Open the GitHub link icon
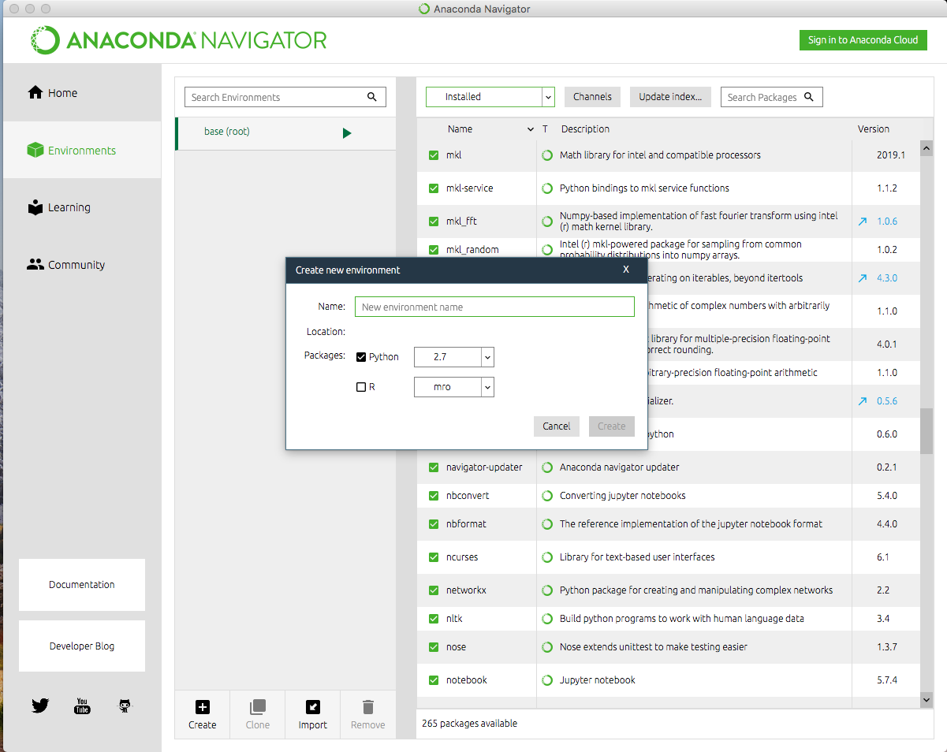This screenshot has width=947, height=752. pyautogui.click(x=124, y=705)
